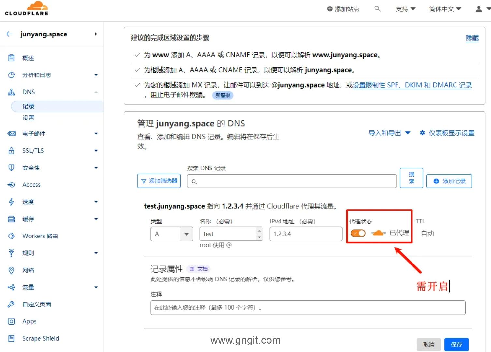Click the 注释 comment input field
491x352 pixels.
[x=308, y=307]
